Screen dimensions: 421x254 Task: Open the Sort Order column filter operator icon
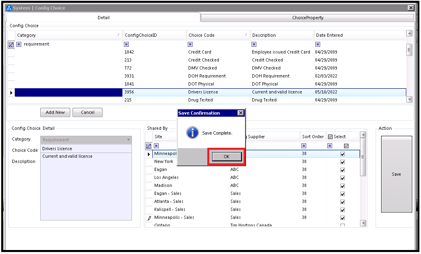point(304,145)
